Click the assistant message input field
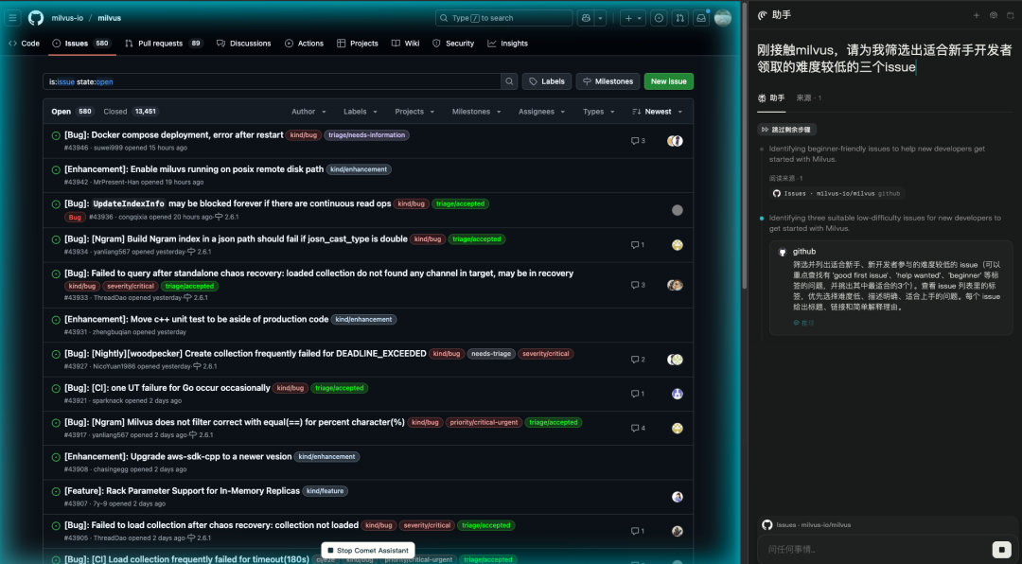The image size is (1022, 564). point(873,549)
